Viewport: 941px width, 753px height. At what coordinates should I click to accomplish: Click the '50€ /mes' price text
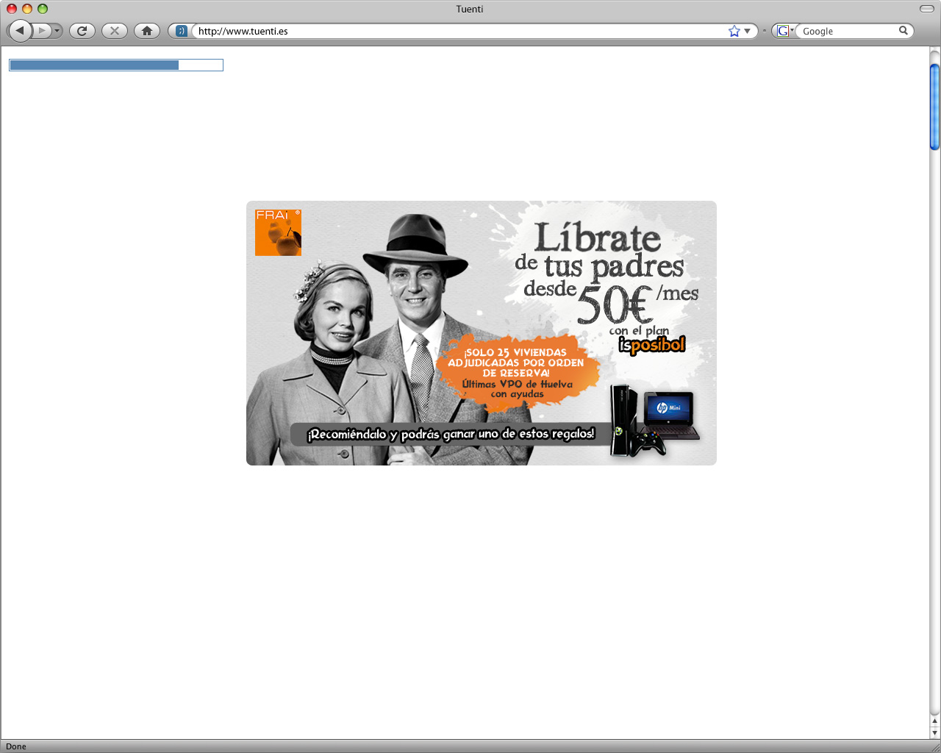click(x=637, y=303)
